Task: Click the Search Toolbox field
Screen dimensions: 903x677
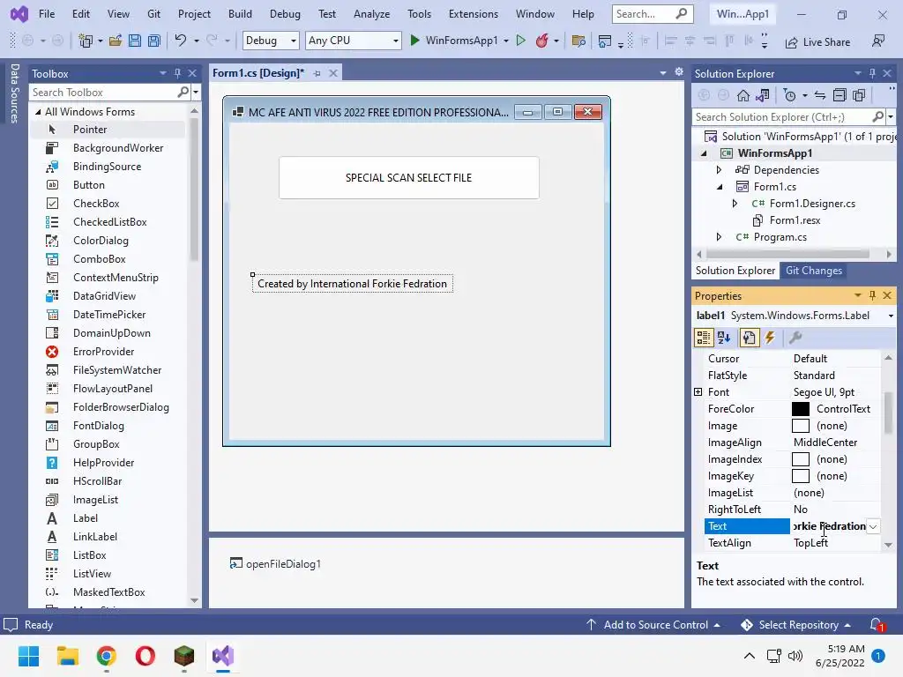Action: [x=104, y=92]
